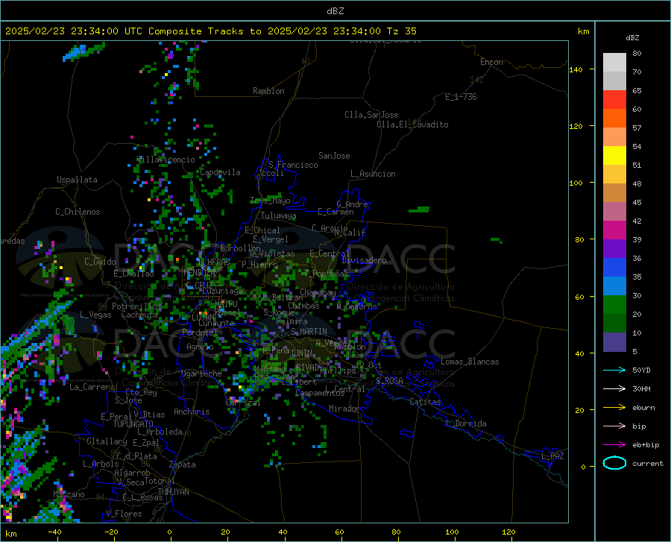Click the yellow eburn arrow icon
The height and width of the screenshot is (542, 671).
click(614, 408)
